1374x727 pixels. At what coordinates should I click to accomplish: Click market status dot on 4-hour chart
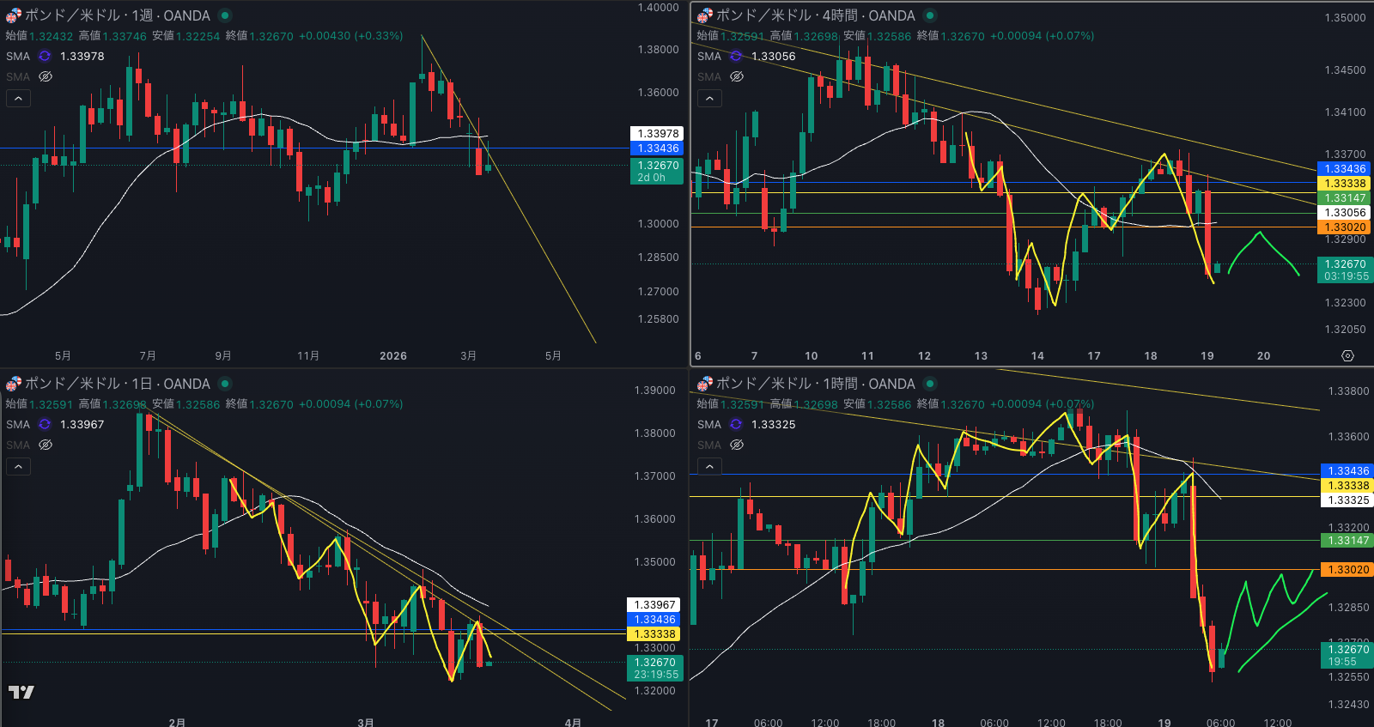tap(930, 15)
